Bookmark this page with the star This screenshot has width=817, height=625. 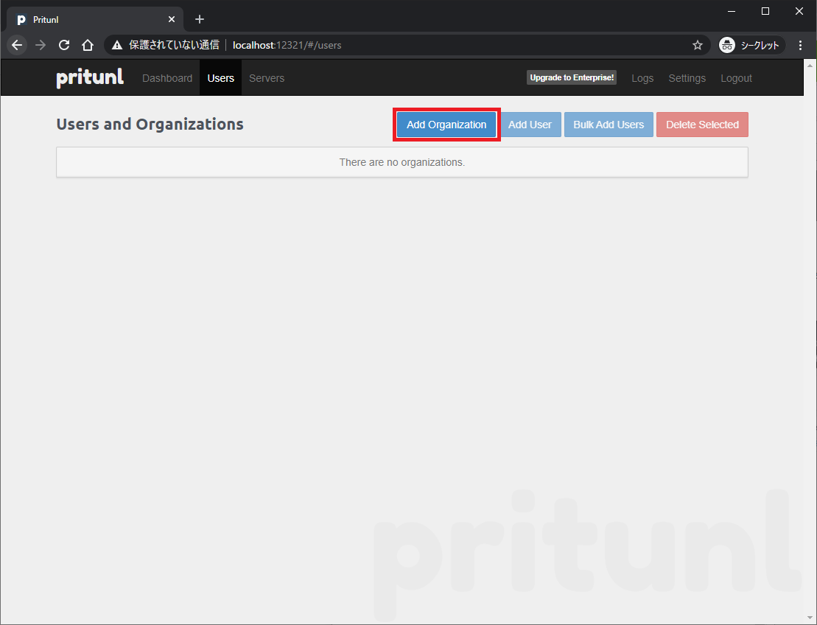[x=698, y=45]
